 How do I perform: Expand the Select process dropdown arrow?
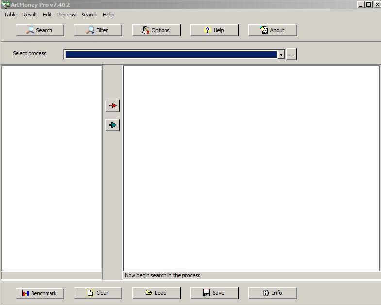(281, 55)
